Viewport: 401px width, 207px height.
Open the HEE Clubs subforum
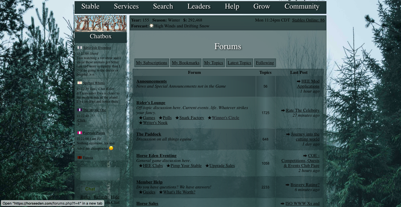point(153,166)
